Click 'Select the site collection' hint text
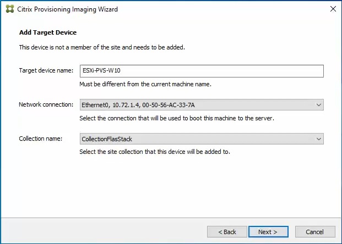The image size is (342, 244). [155, 152]
